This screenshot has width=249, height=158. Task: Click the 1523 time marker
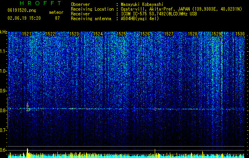(74, 34)
